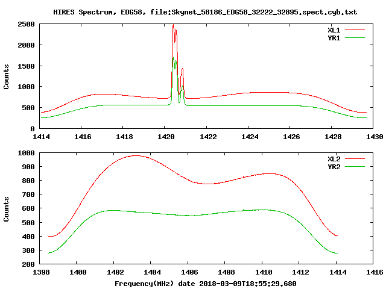Click the 900 y-axis tick label
This screenshot has width=386, height=289.
(x=28, y=167)
